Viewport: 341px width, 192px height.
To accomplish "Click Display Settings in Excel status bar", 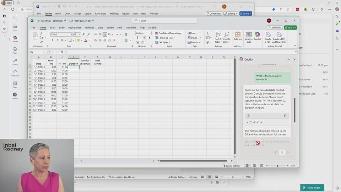I will point(231,166).
